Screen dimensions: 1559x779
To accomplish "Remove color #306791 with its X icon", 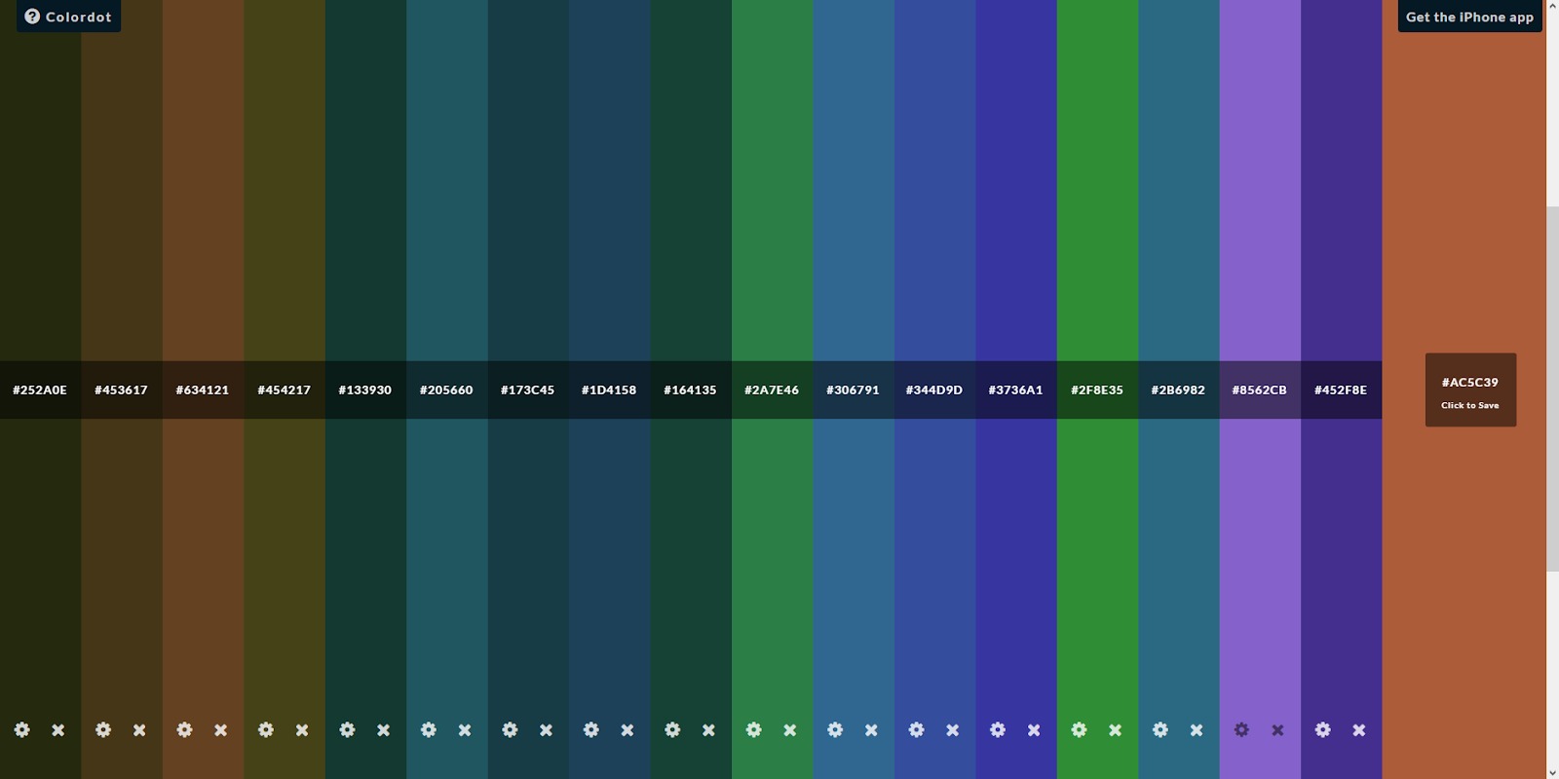I will pyautogui.click(x=871, y=729).
